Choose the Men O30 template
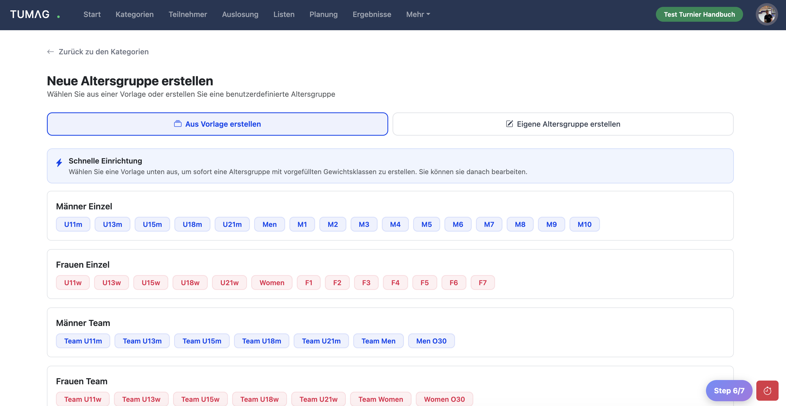This screenshot has width=786, height=406. pyautogui.click(x=431, y=341)
